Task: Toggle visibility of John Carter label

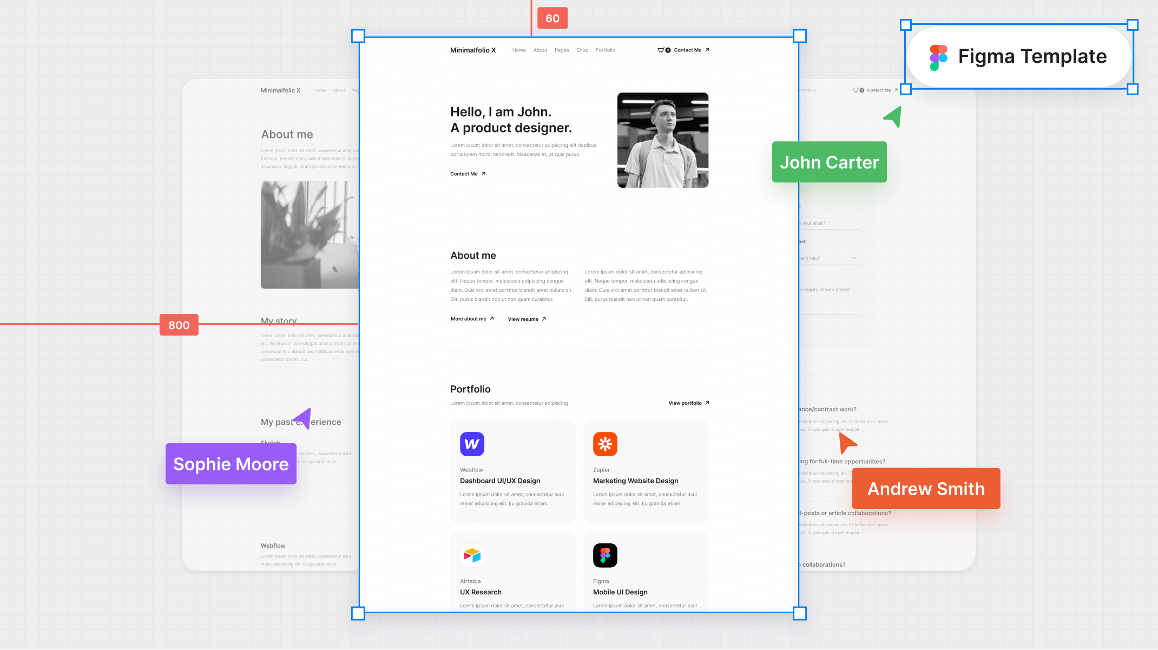Action: coord(829,162)
